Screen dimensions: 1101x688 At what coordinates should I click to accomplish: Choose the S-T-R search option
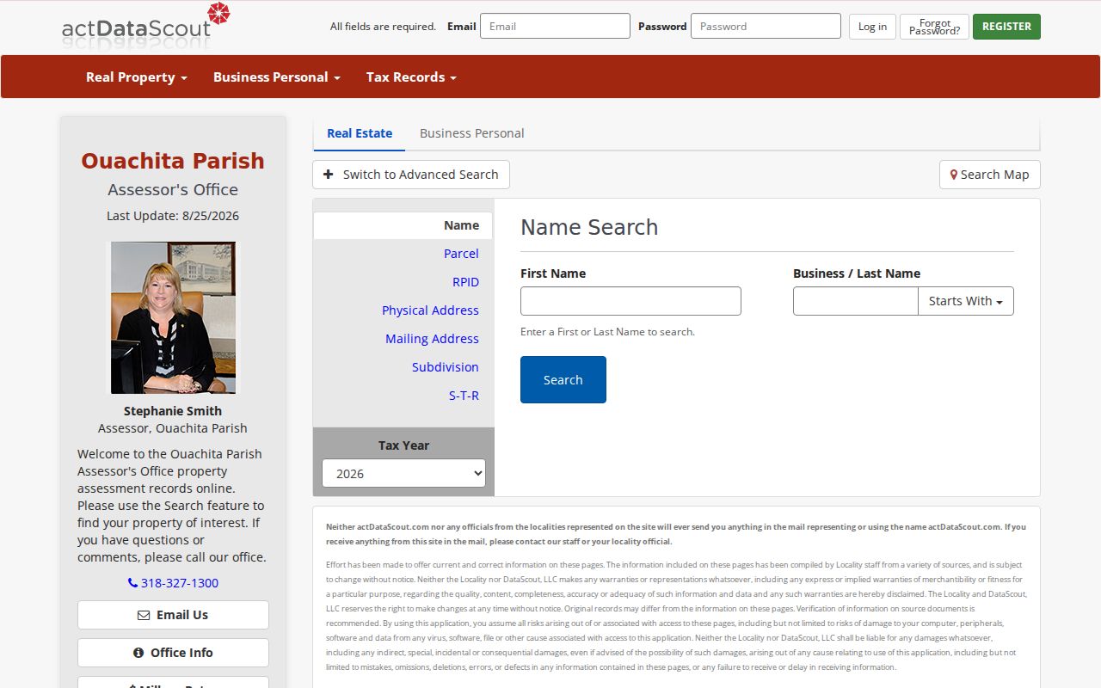(464, 396)
